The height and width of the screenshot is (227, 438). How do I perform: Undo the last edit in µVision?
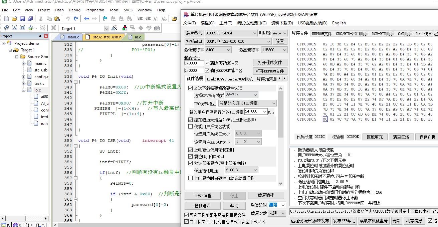(68, 19)
